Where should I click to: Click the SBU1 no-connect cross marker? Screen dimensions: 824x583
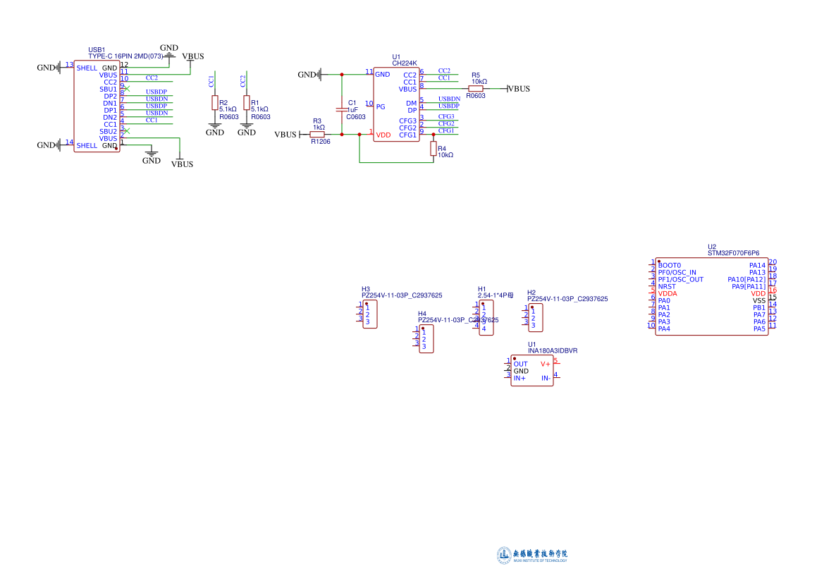(x=127, y=88)
